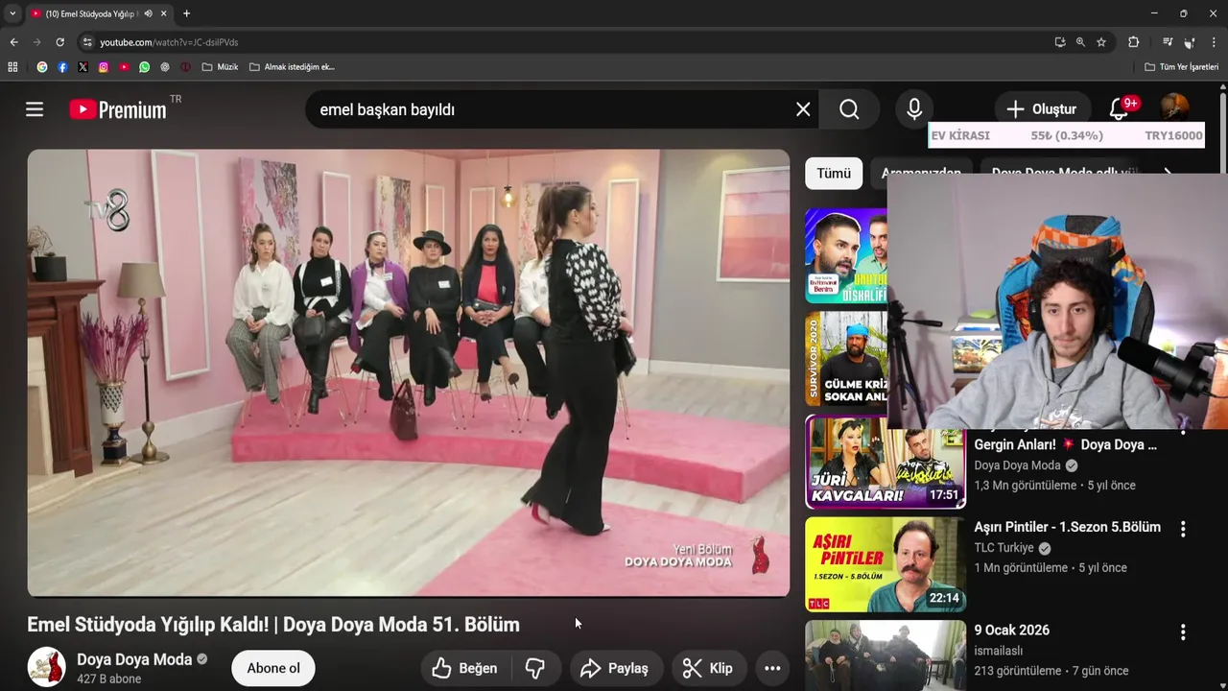This screenshot has height=691, width=1228.
Task: Share video with Paylaş button
Action: (615, 668)
